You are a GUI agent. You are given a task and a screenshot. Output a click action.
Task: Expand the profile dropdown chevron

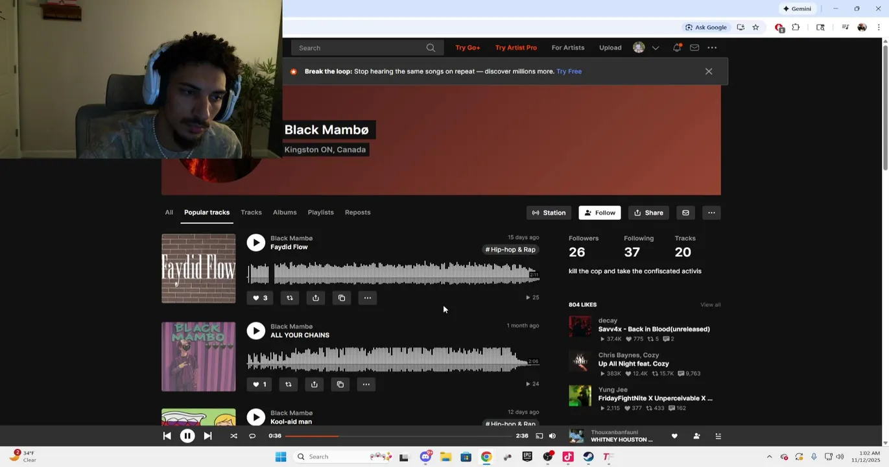pos(656,47)
